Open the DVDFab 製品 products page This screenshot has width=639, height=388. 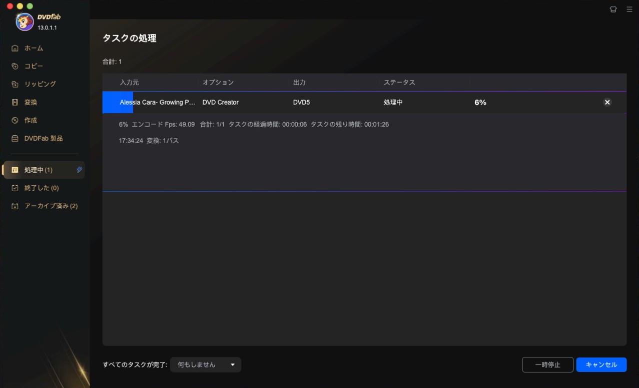pos(44,138)
